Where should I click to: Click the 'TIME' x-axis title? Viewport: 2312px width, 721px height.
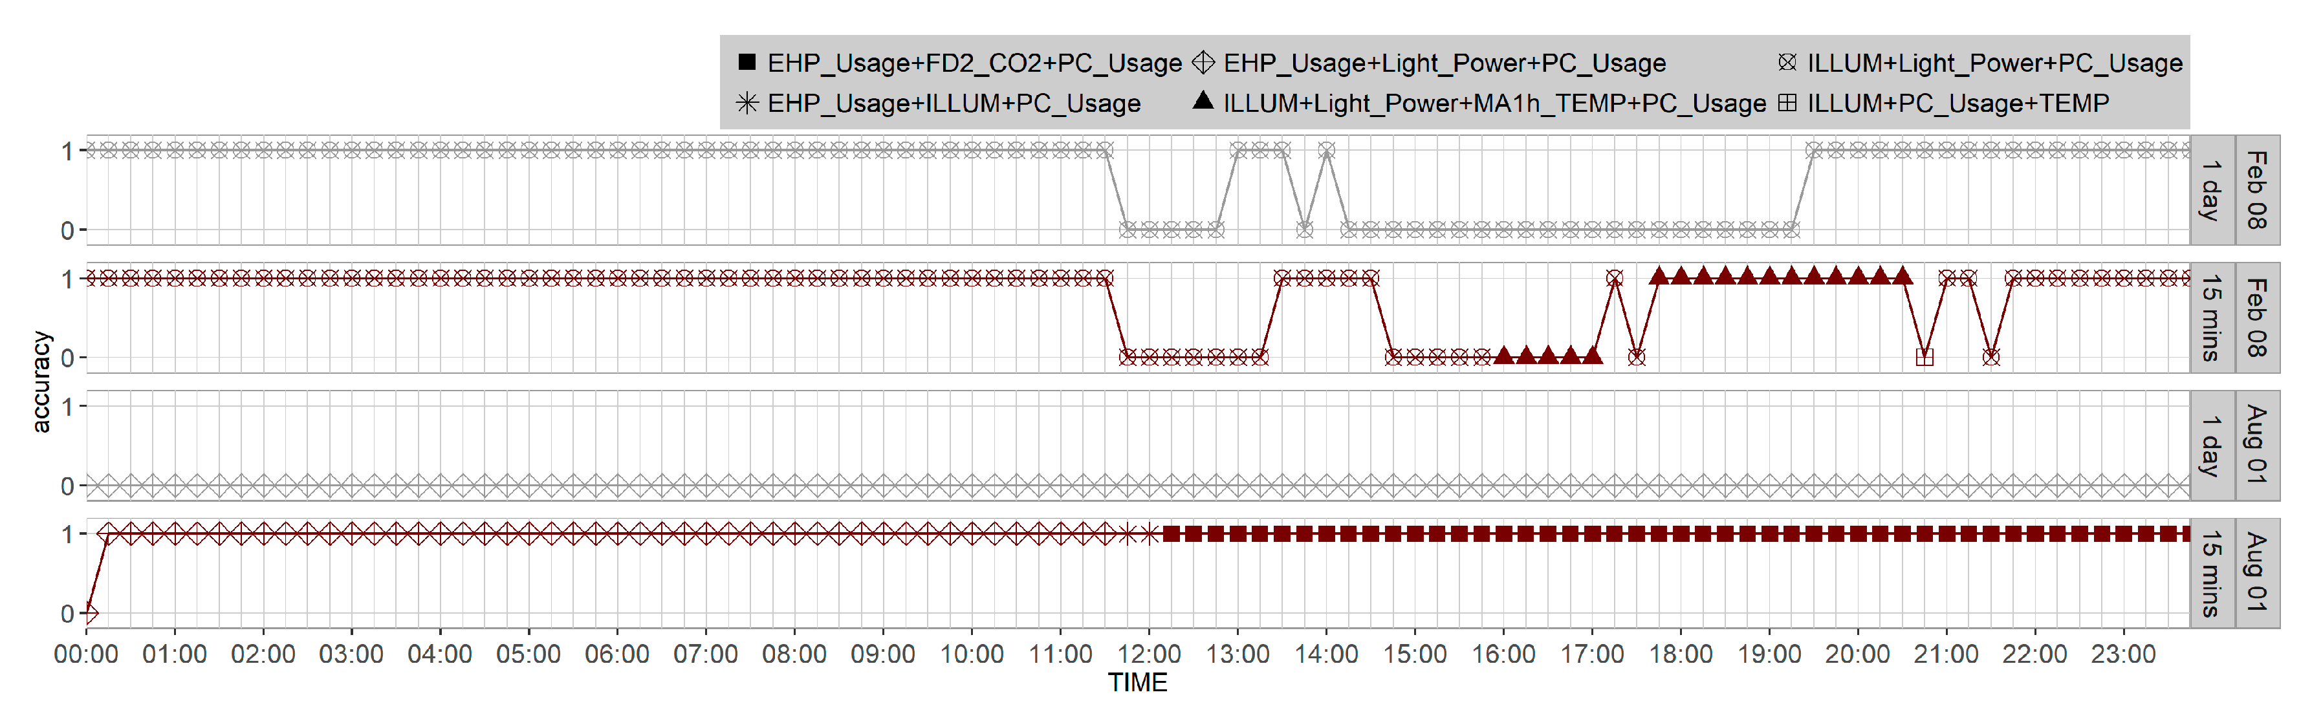pos(1137,683)
